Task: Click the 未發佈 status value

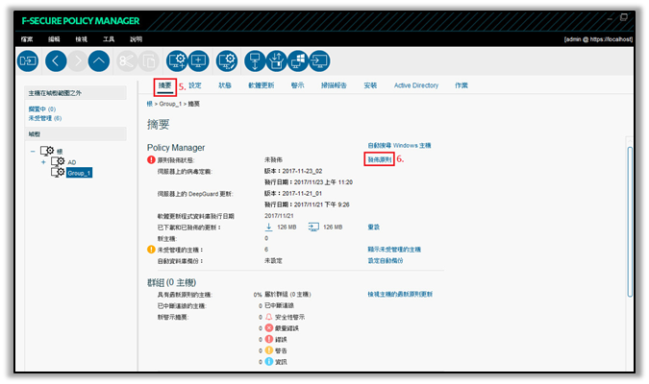Action: [273, 159]
